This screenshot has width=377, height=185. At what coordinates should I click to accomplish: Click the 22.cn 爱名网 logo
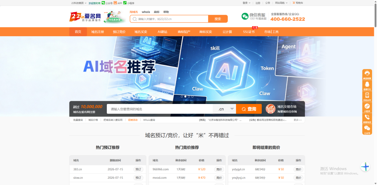pyautogui.click(x=85, y=17)
